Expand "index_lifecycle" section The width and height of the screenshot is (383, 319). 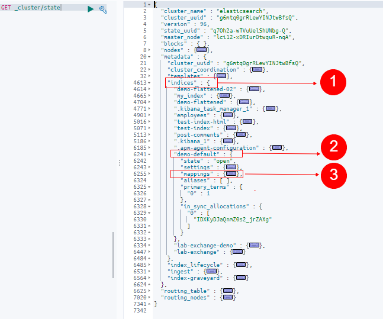[x=149, y=265]
